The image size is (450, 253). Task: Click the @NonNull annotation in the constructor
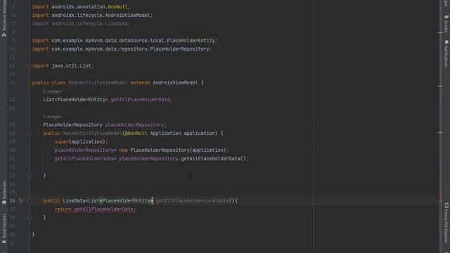[136, 134]
